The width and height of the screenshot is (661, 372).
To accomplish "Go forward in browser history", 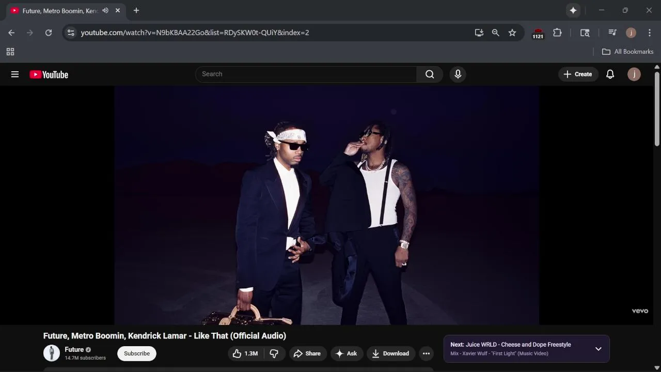I will 30,33.
